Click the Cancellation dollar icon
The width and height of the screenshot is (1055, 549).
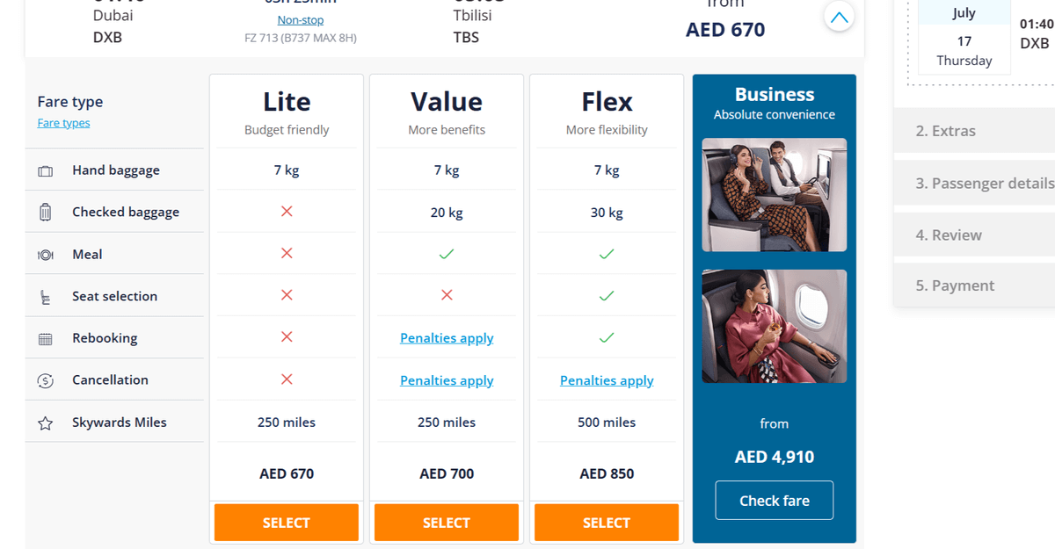point(46,381)
